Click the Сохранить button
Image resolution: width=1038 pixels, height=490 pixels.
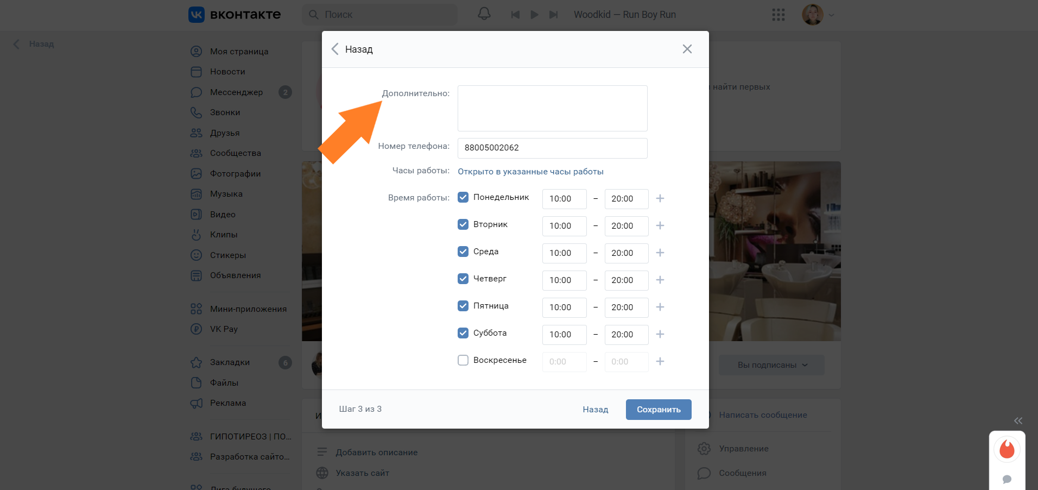point(659,410)
